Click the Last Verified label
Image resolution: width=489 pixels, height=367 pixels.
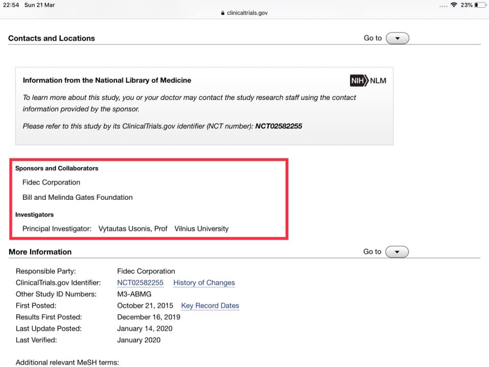click(x=37, y=340)
